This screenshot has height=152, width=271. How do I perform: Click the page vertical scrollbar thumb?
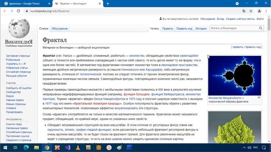tap(269, 24)
